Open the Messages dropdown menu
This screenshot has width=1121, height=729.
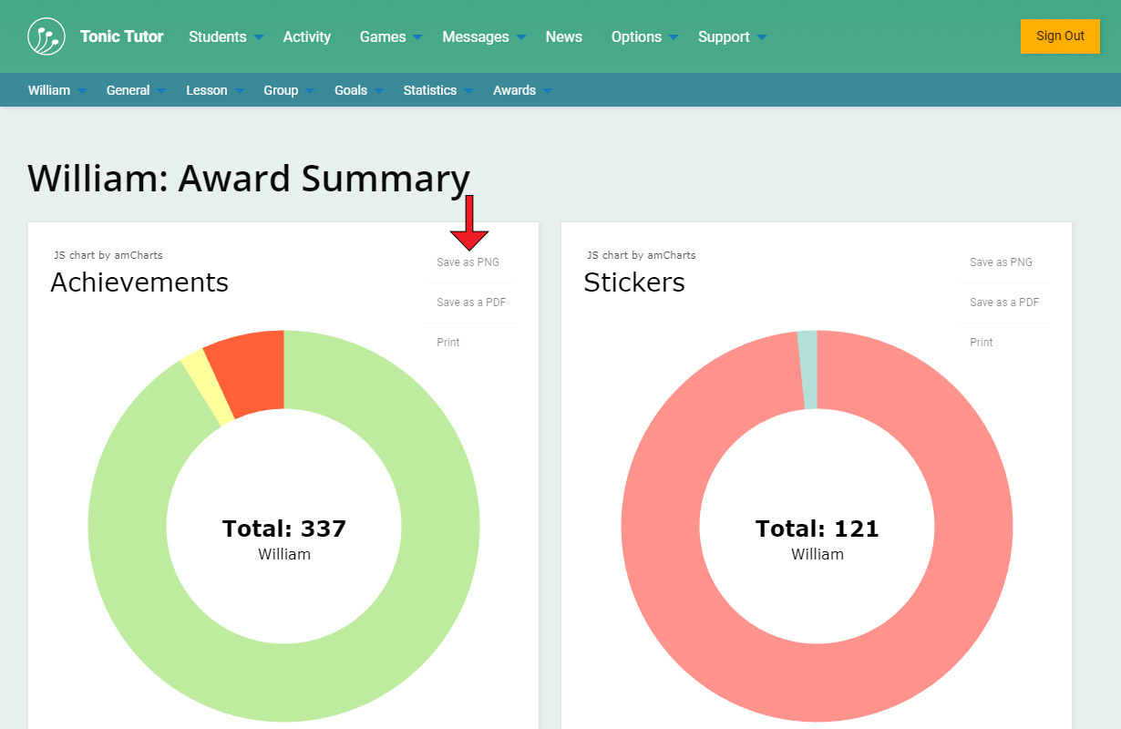pos(483,37)
